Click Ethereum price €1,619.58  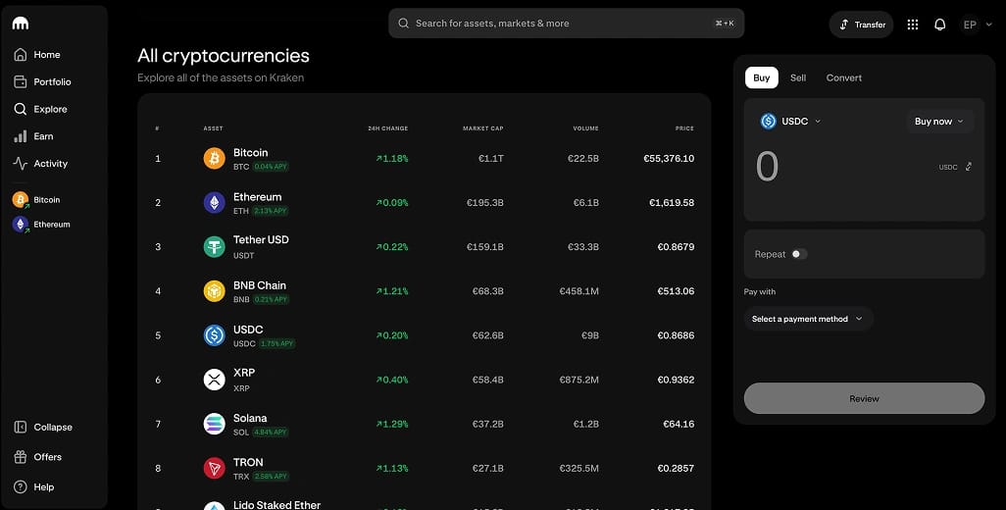672,203
